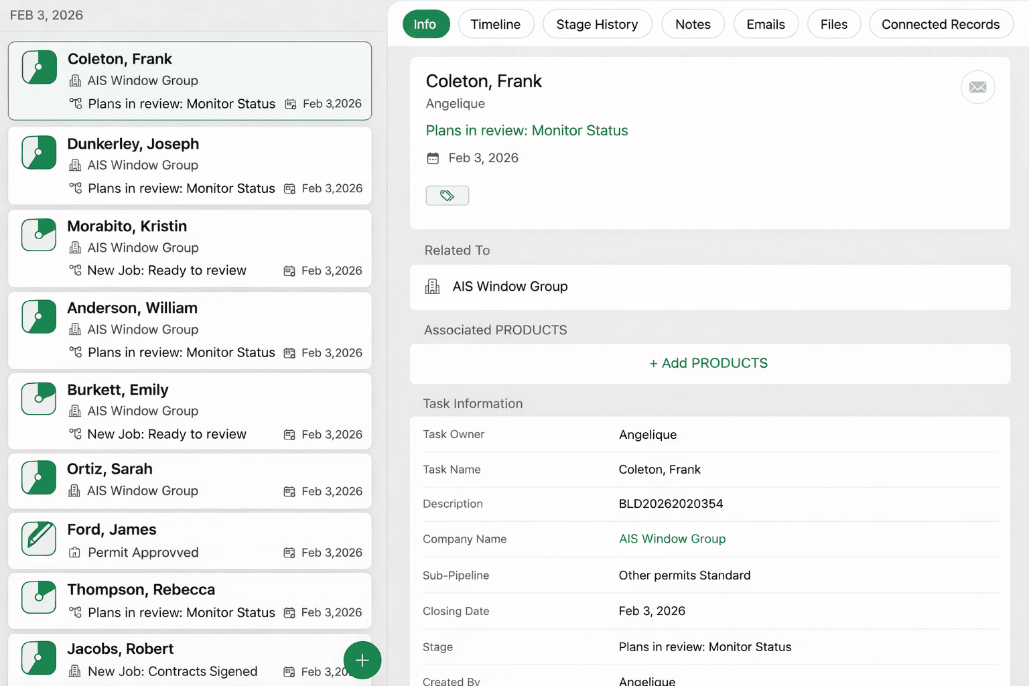Viewport: 1029px width, 686px height.
Task: Click the tag icon under the date
Action: tap(447, 196)
